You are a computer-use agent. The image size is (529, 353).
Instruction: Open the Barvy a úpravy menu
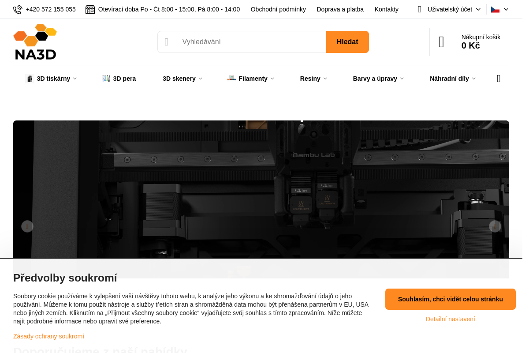point(375,79)
